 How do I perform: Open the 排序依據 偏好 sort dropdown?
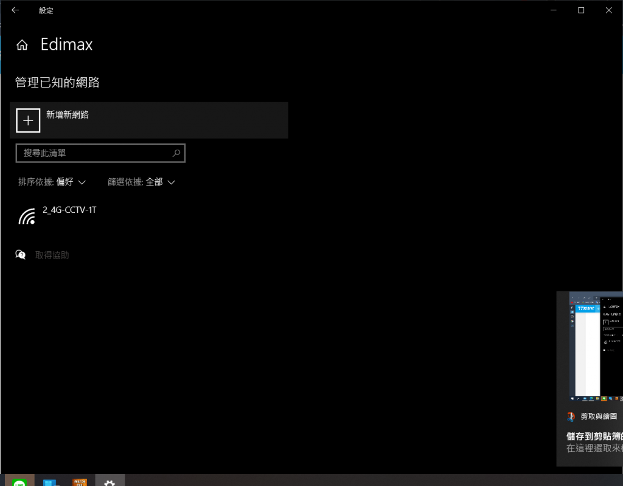(52, 182)
